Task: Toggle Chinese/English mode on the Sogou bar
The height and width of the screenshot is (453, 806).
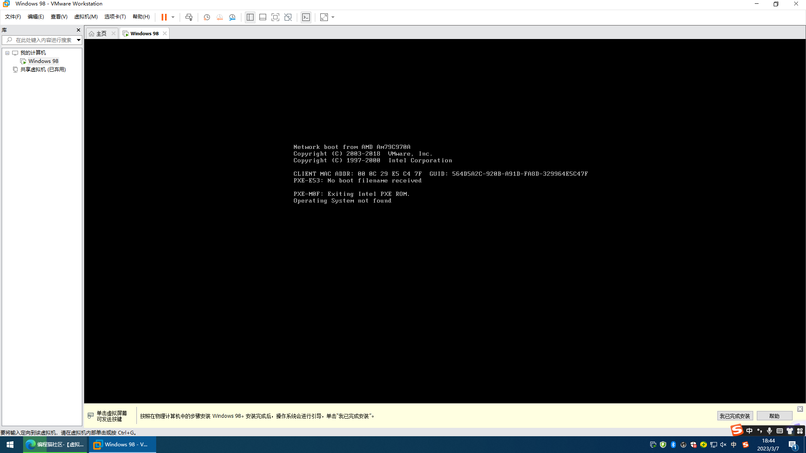Action: (x=749, y=431)
